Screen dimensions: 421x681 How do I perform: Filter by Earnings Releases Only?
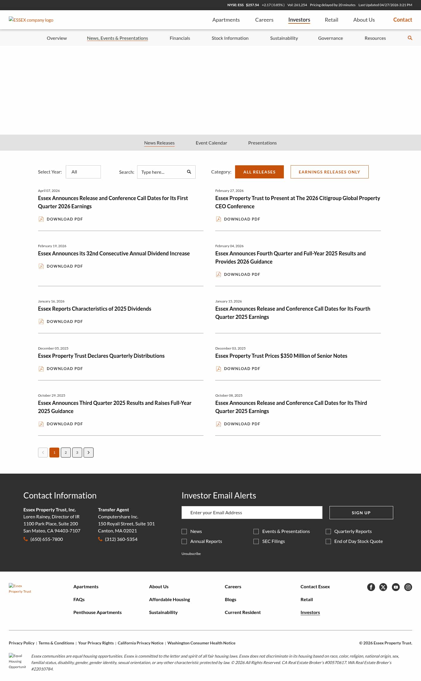329,172
